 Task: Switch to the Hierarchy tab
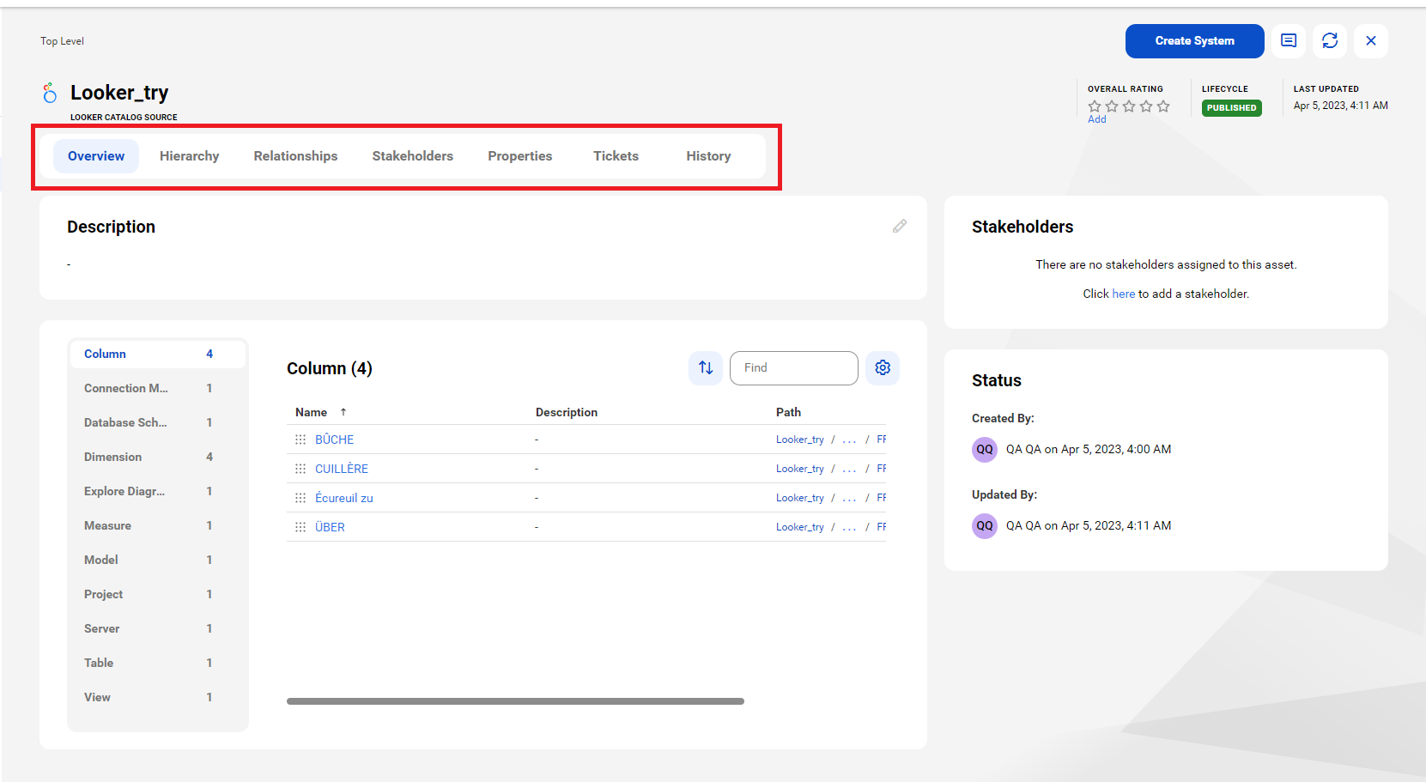(190, 156)
